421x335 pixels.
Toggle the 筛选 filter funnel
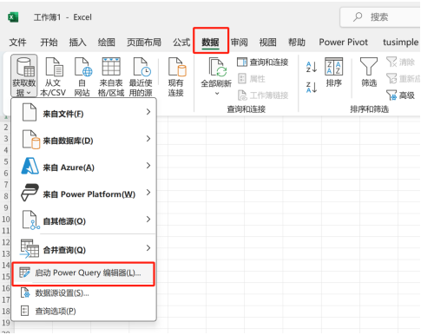369,72
